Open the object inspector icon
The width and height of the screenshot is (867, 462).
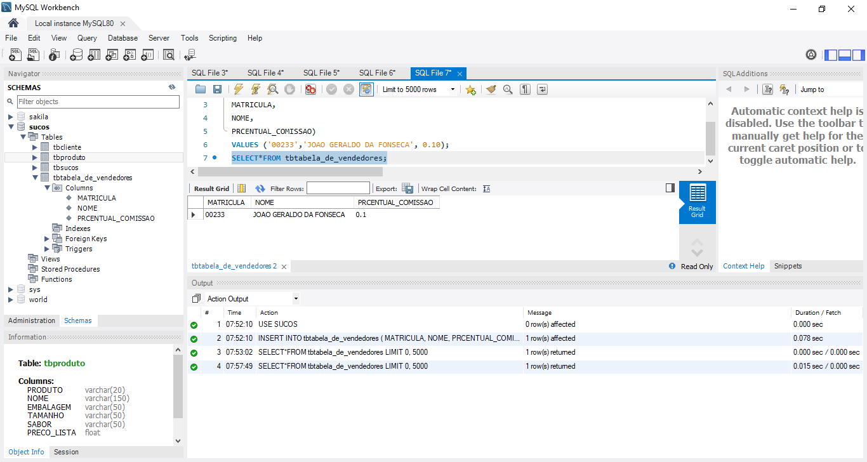tap(55, 55)
